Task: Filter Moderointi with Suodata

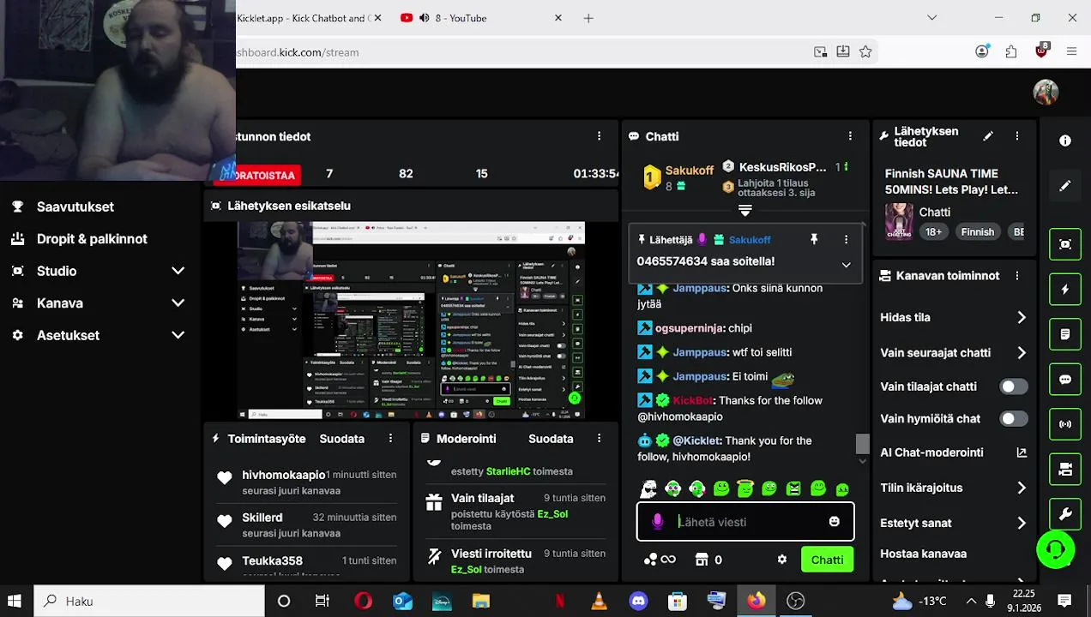Action: coord(551,439)
